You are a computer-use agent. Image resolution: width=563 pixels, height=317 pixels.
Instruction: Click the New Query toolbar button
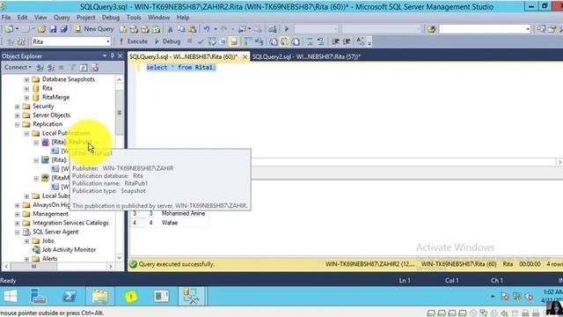94,29
